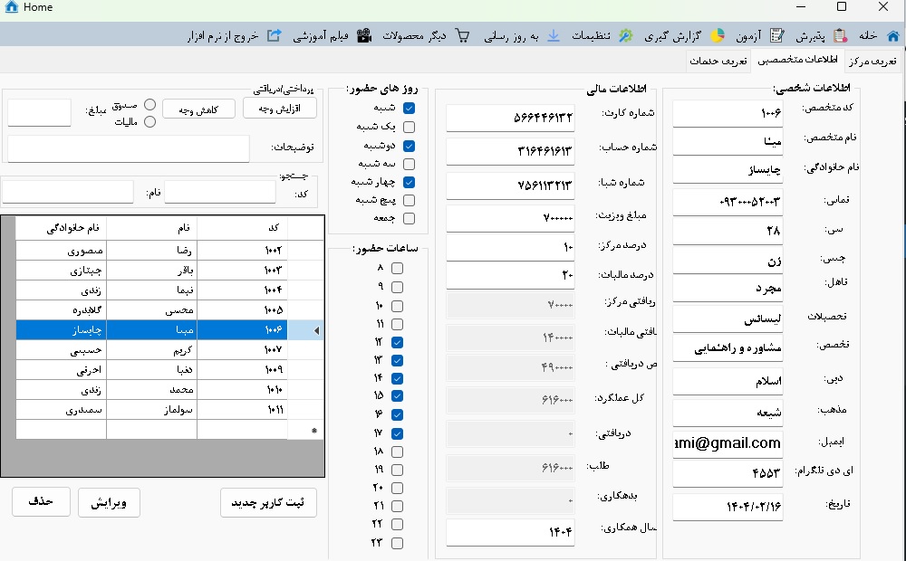The image size is (906, 561).
Task: Open Reporting (گزارش گیری) pie chart icon
Action: tap(717, 36)
